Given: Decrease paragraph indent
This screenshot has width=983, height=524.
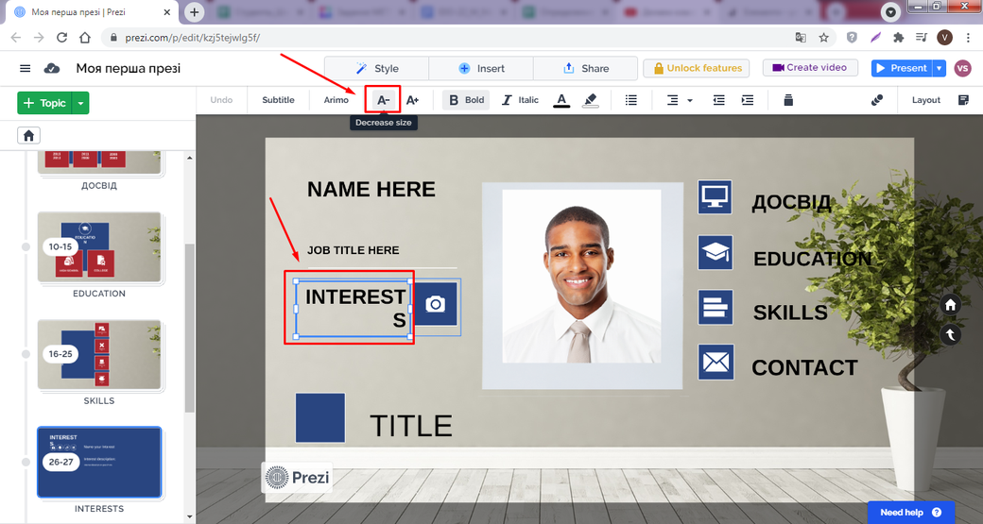Looking at the screenshot, I should point(719,99).
